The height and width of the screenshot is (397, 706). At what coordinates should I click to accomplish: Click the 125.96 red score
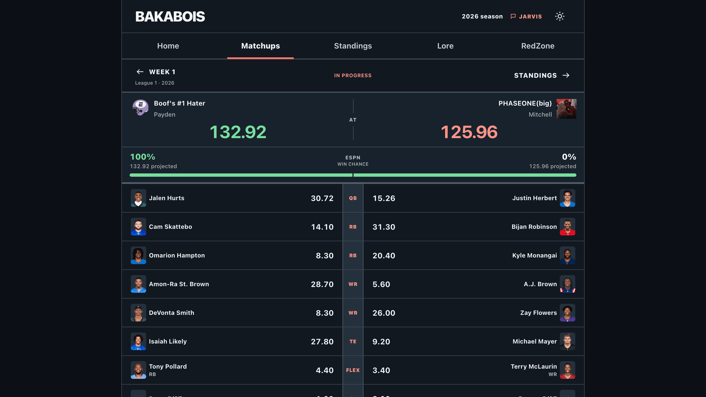(469, 132)
